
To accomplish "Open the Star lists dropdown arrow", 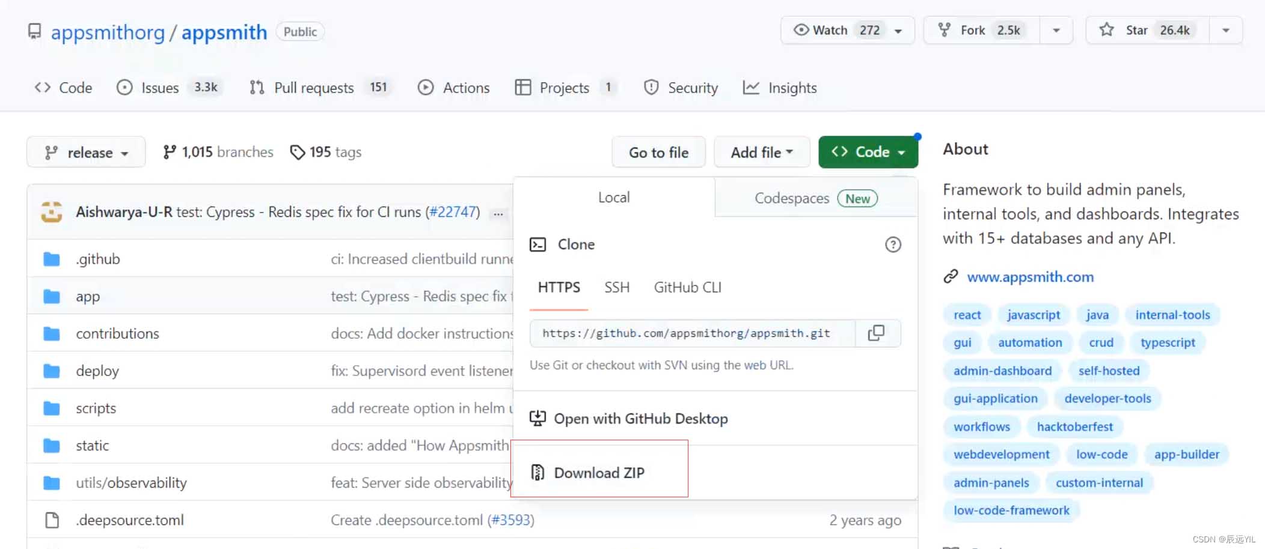I will point(1225,31).
